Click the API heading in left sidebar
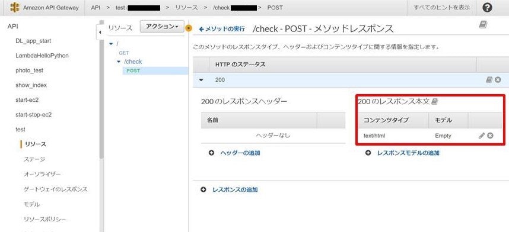The height and width of the screenshot is (232, 509). [12, 27]
